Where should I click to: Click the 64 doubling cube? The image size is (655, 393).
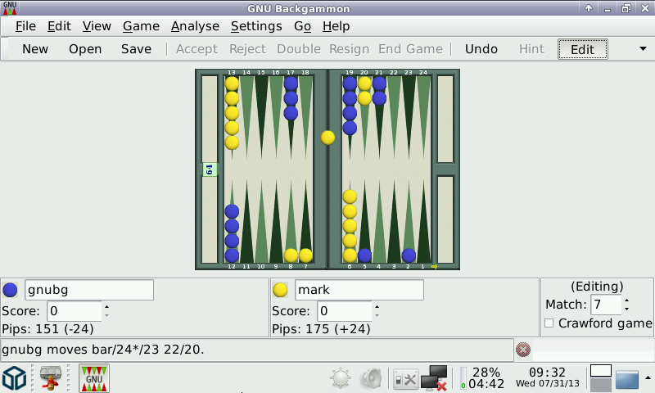pos(210,169)
